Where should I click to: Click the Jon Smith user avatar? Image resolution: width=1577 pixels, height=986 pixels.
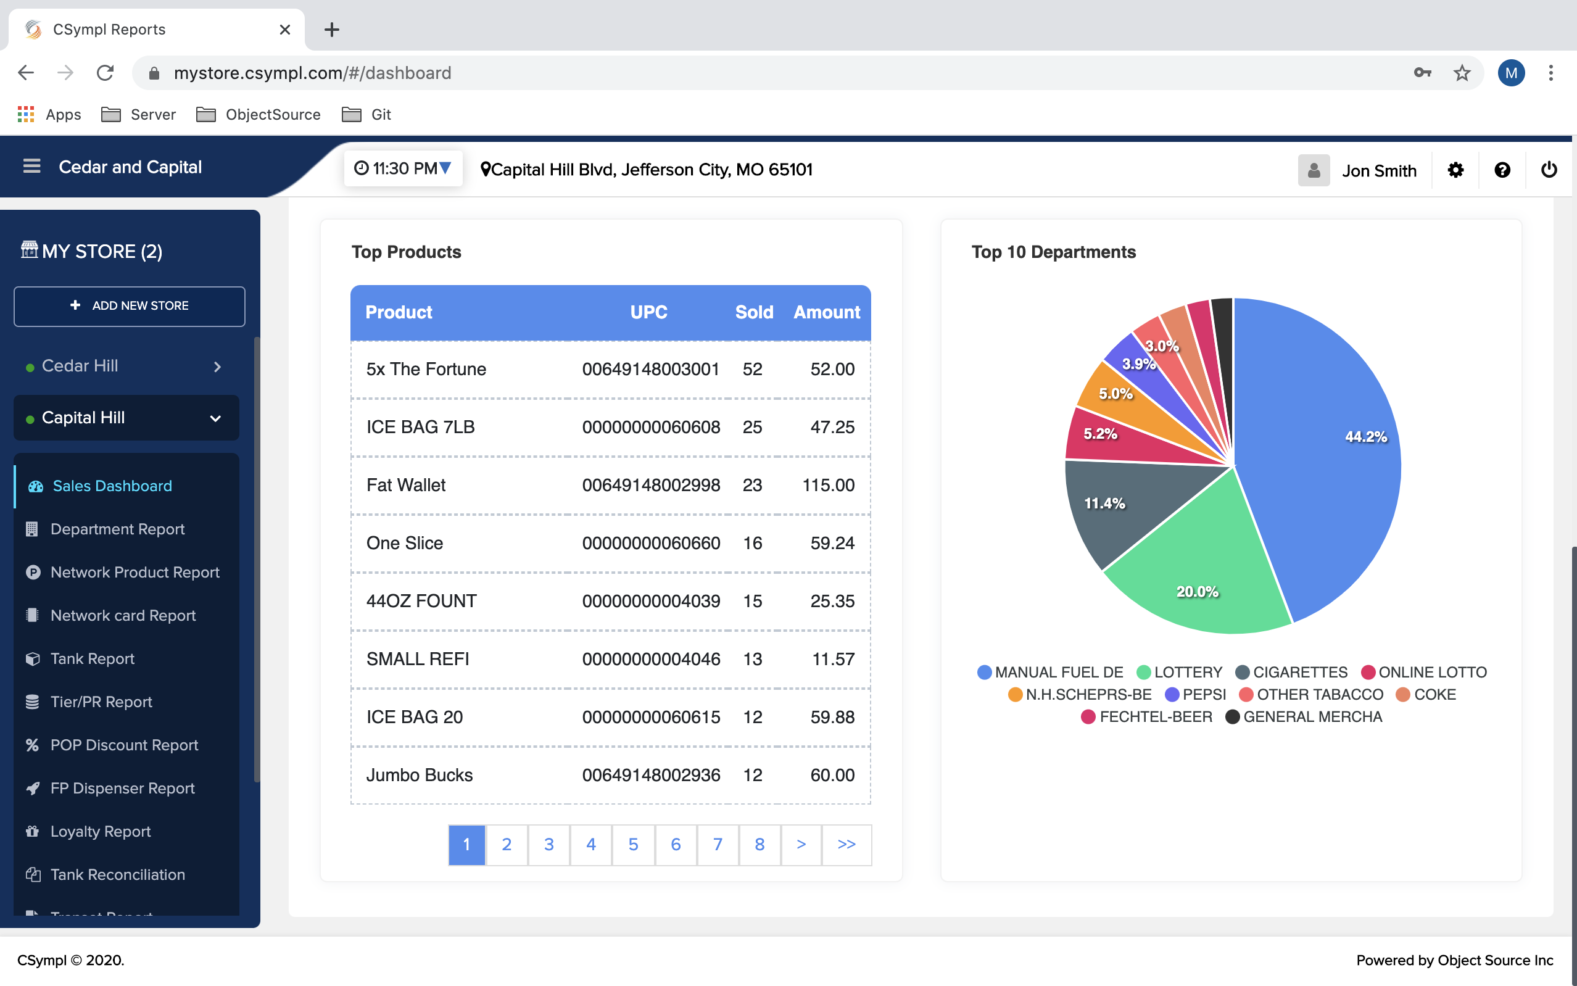click(x=1313, y=170)
